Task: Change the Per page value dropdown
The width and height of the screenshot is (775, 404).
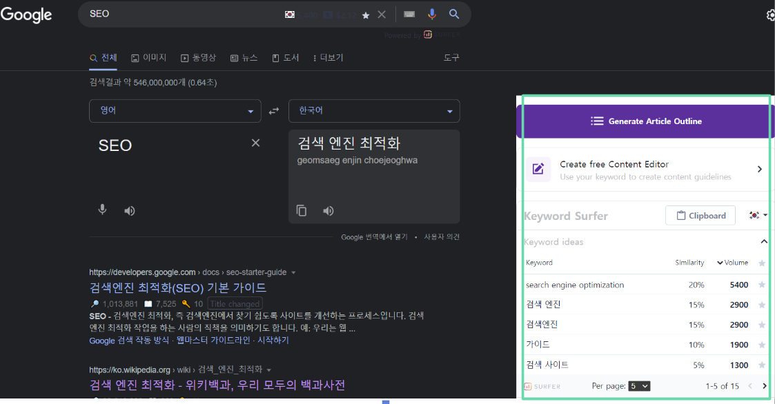Action: [x=639, y=386]
